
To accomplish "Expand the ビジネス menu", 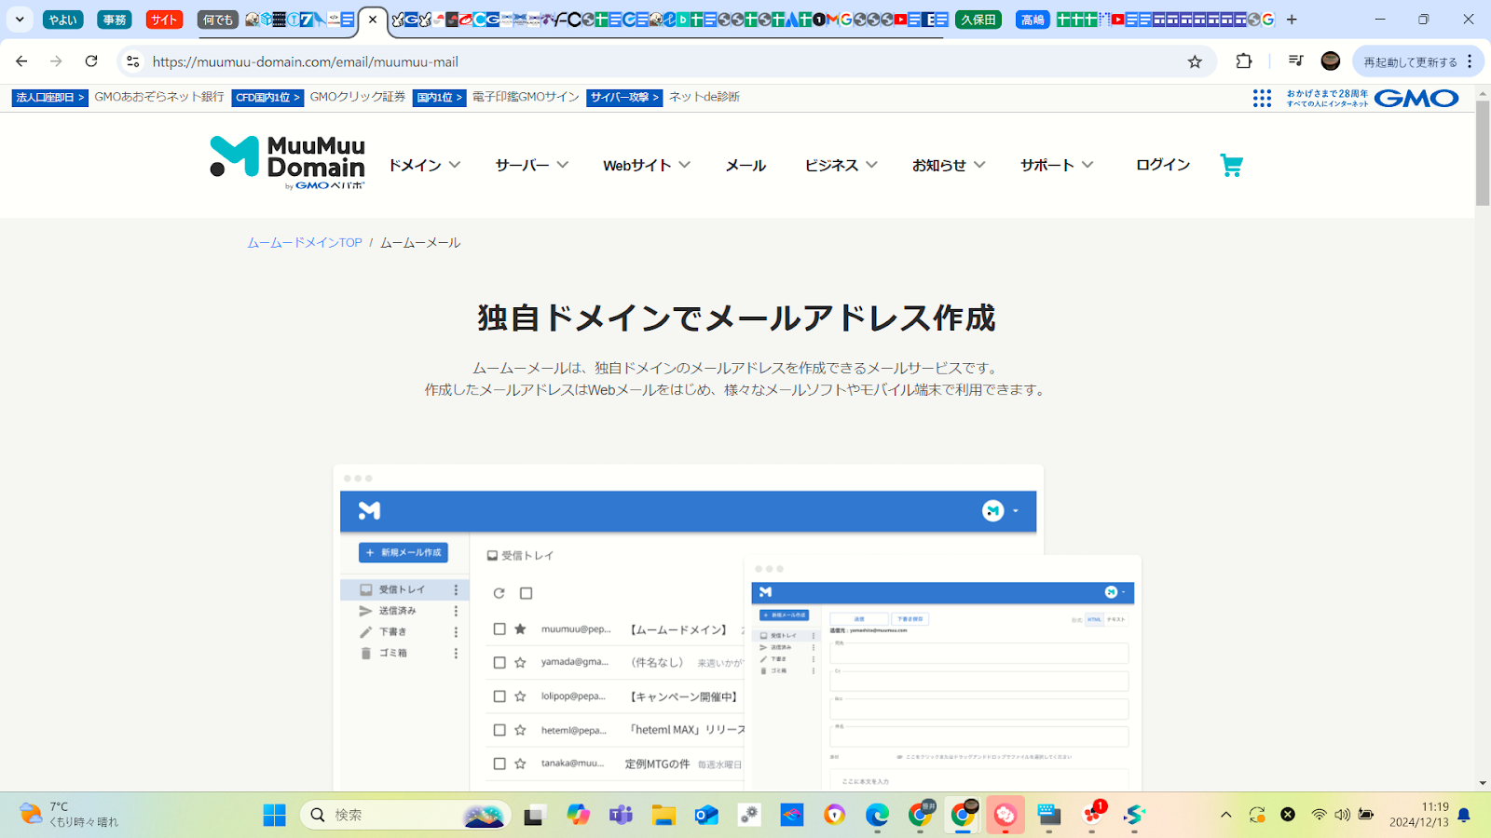I will tap(841, 165).
